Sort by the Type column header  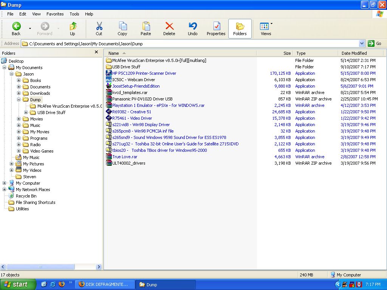[316, 53]
